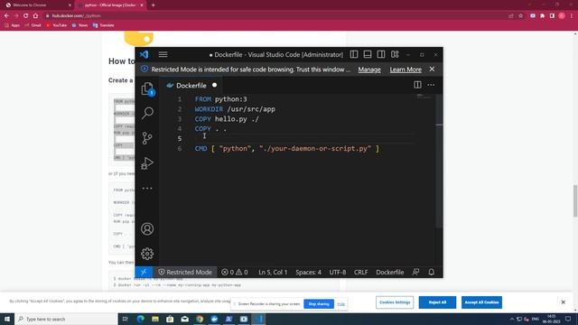Screen dimensions: 578x325
Task: Change the UTF-8 file encoding
Action: [338, 272]
